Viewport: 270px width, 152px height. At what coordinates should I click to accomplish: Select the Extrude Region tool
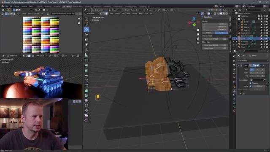pos(86,66)
